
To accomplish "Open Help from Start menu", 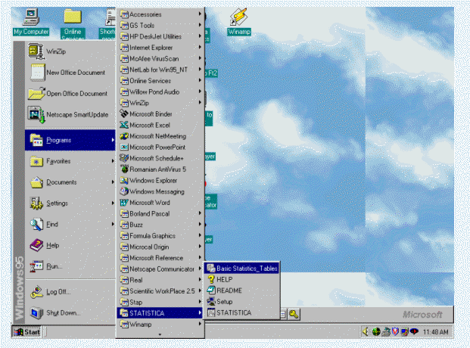I will coord(70,245).
